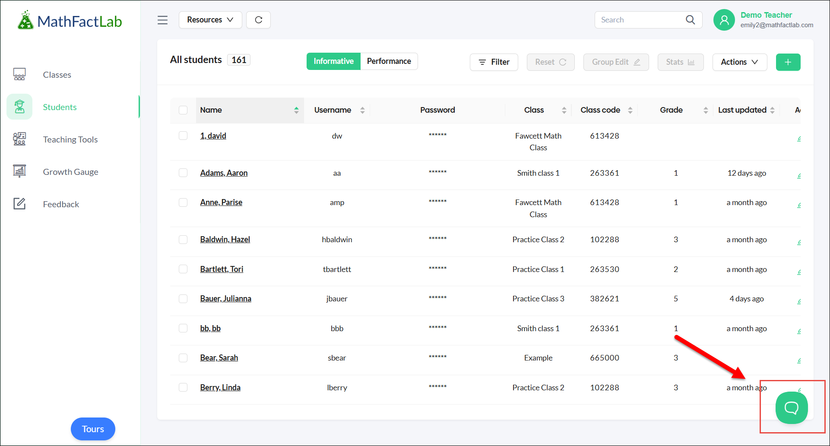Click the Password column header
This screenshot has height=446, width=830.
(x=437, y=110)
